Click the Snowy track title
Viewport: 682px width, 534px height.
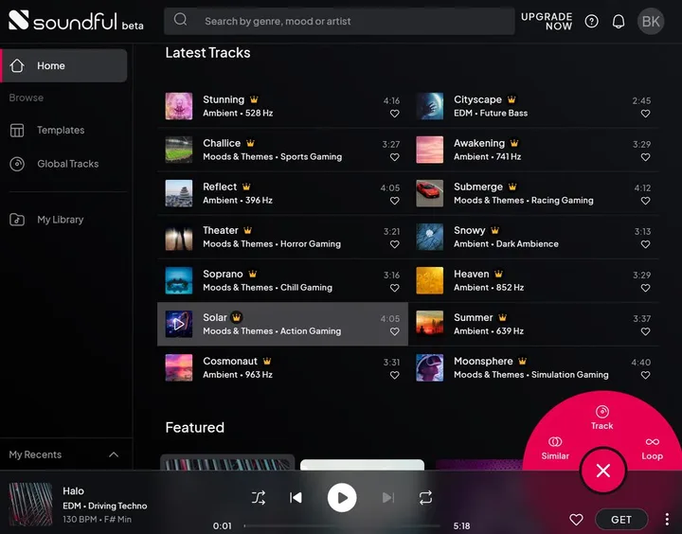tap(469, 230)
